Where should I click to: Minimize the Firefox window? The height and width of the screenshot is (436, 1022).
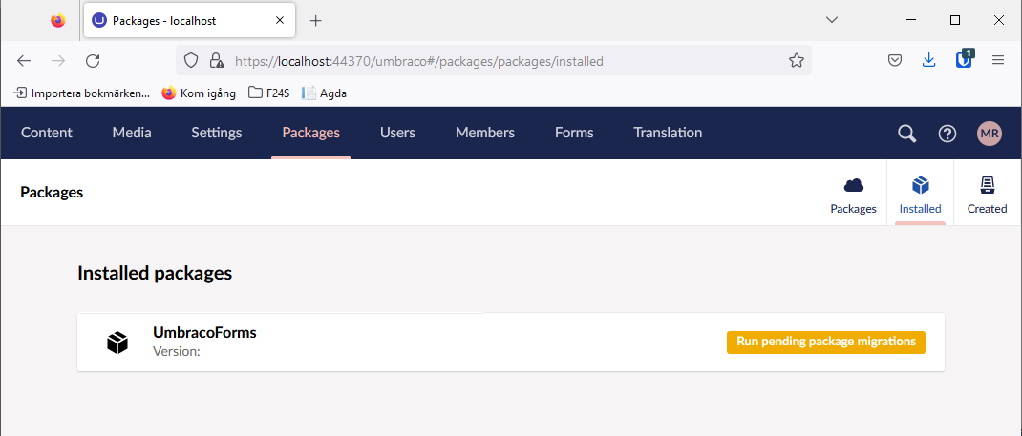click(x=912, y=20)
